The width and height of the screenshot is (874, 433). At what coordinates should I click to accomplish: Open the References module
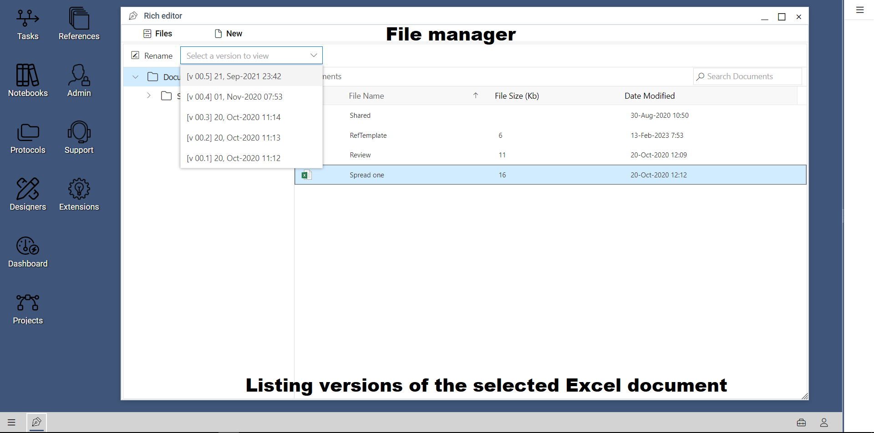point(79,25)
